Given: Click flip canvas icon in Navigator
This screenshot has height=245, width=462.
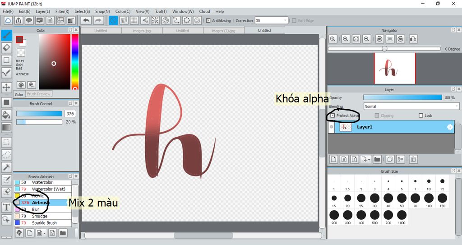Looking at the screenshot, I should 413,39.
